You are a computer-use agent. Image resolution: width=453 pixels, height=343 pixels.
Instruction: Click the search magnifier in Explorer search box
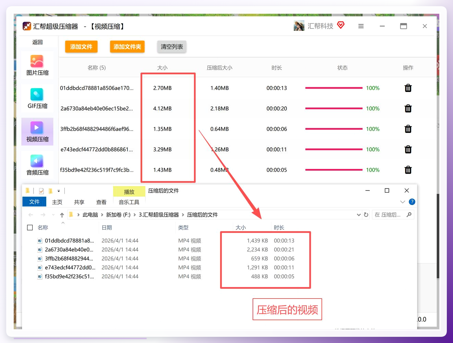[x=409, y=215]
